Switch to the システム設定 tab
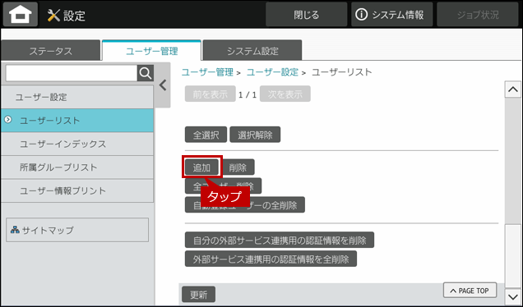 [252, 51]
